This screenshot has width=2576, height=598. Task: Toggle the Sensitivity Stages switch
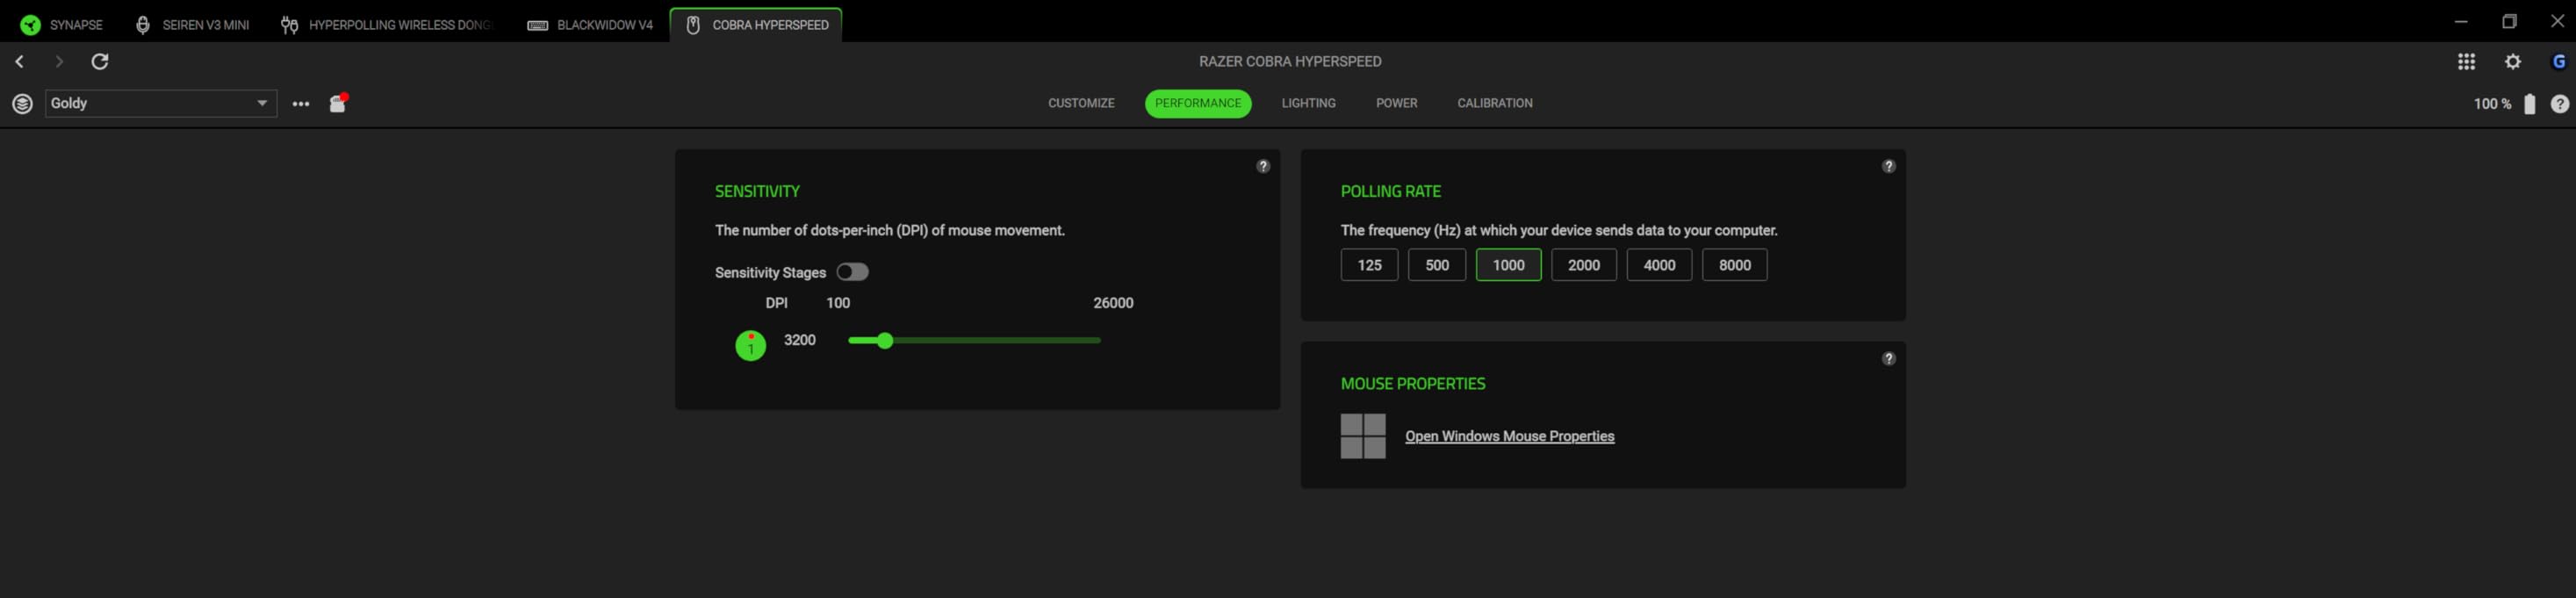tap(852, 272)
